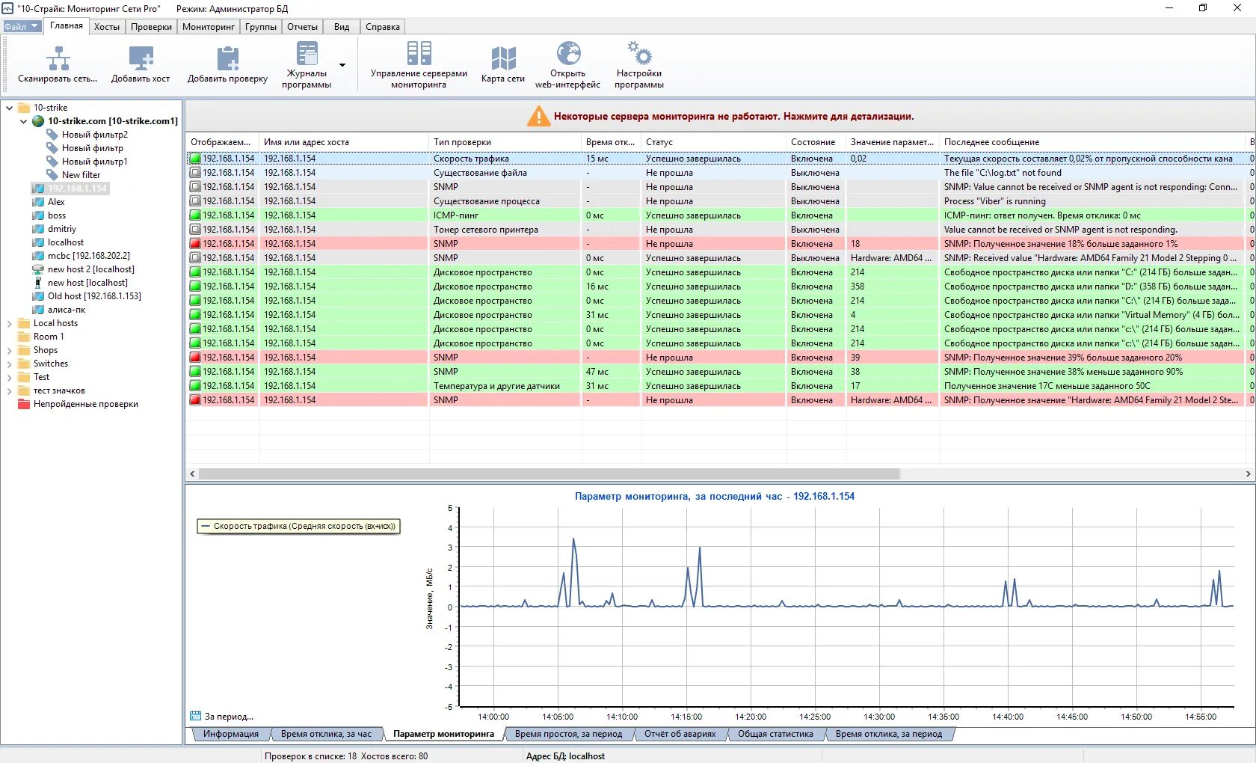Toggle status box of Тонер сетевого принтера row
This screenshot has width=1256, height=763.
tap(195, 230)
